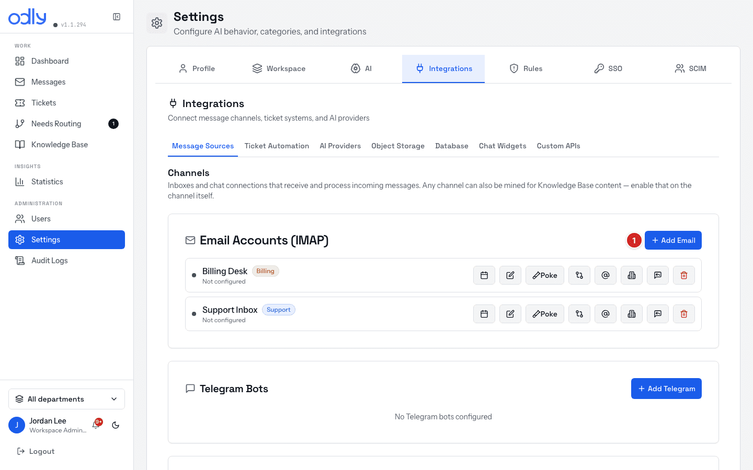Switch to the Profile tab
Image resolution: width=753 pixels, height=470 pixels.
coord(197,68)
